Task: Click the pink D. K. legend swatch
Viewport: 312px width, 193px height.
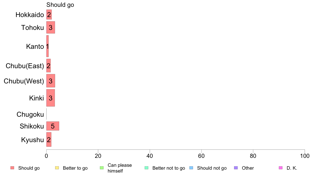Action: [281, 168]
